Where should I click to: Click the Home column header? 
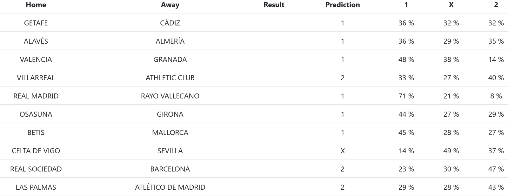point(36,5)
